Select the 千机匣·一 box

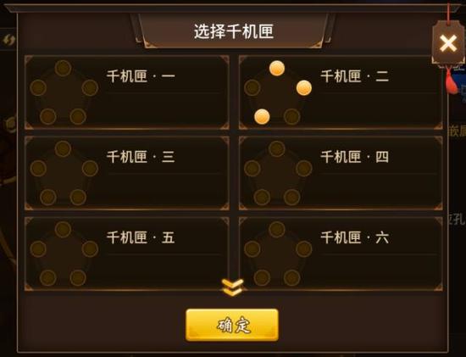point(127,92)
